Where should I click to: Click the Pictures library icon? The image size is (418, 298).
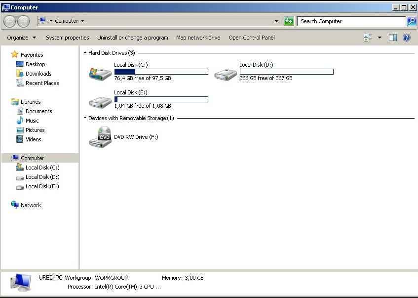click(x=20, y=130)
